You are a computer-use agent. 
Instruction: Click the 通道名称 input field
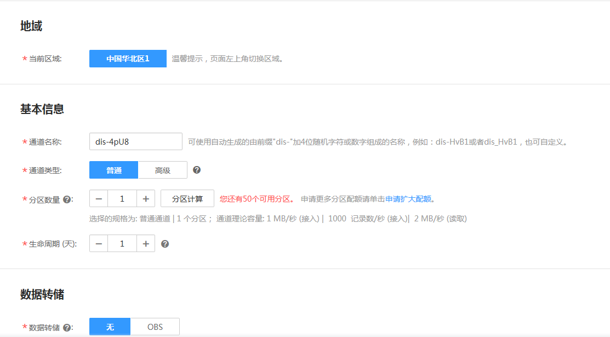tap(136, 141)
